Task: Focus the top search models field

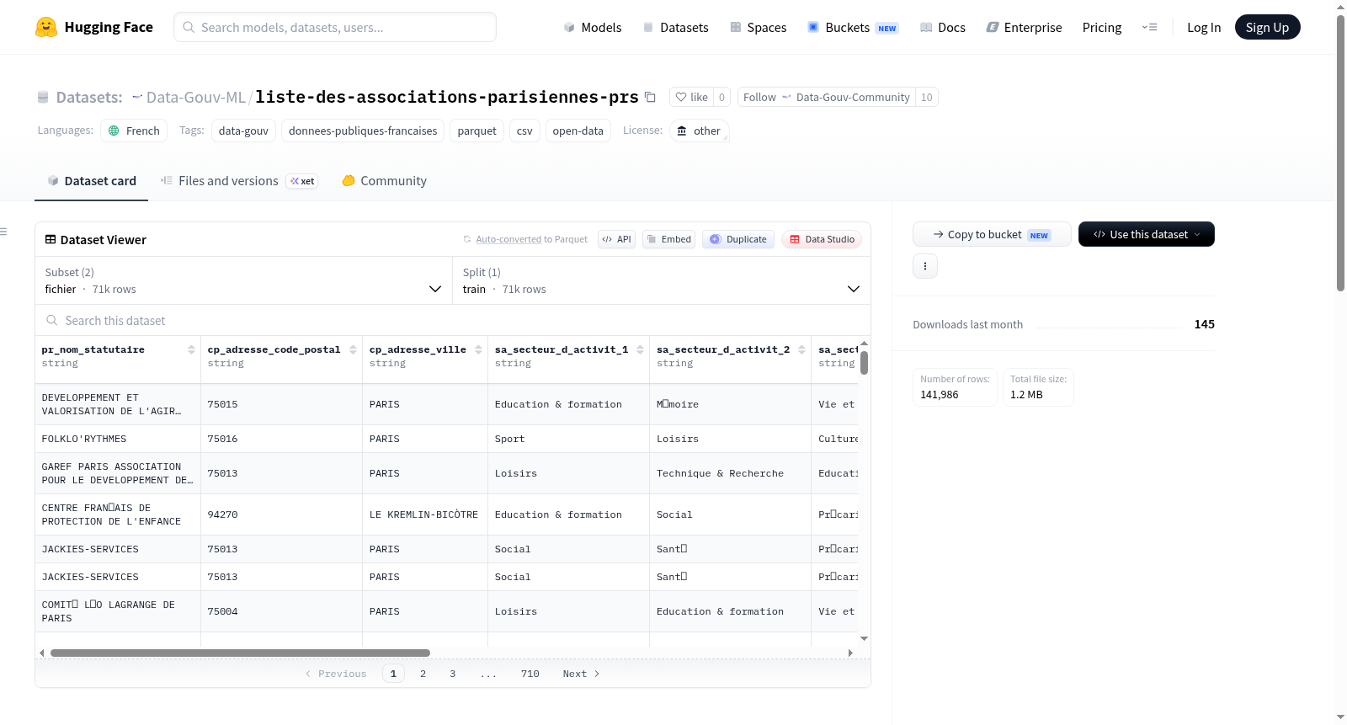Action: (x=335, y=27)
